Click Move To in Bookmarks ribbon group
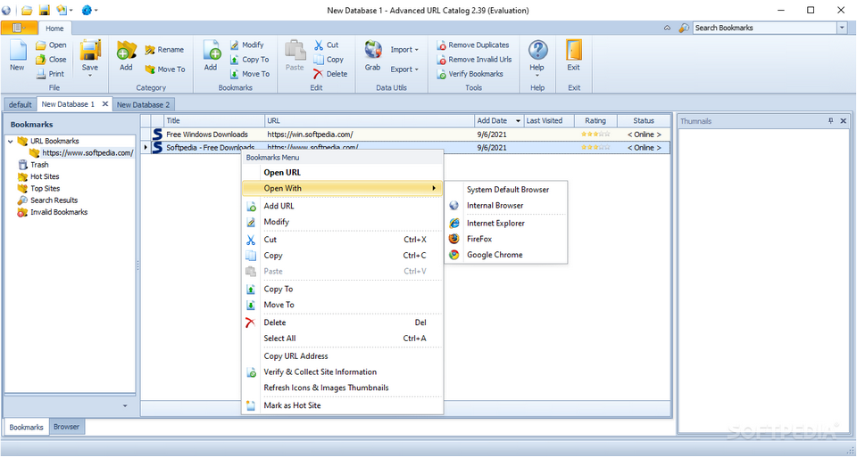 coord(249,74)
